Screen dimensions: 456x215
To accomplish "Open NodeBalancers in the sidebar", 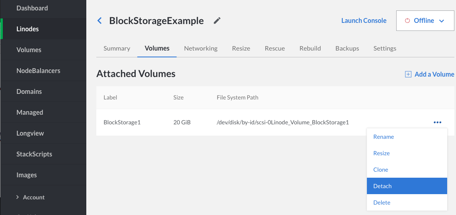I will point(38,71).
